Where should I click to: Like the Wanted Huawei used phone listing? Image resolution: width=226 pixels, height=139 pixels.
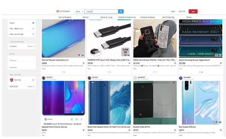pos(63,72)
